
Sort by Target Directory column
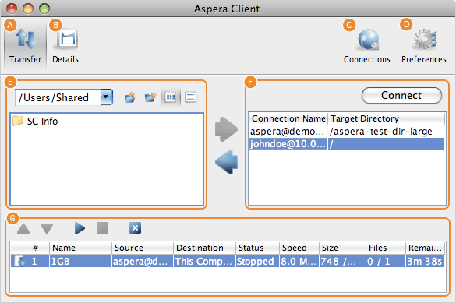click(386, 118)
